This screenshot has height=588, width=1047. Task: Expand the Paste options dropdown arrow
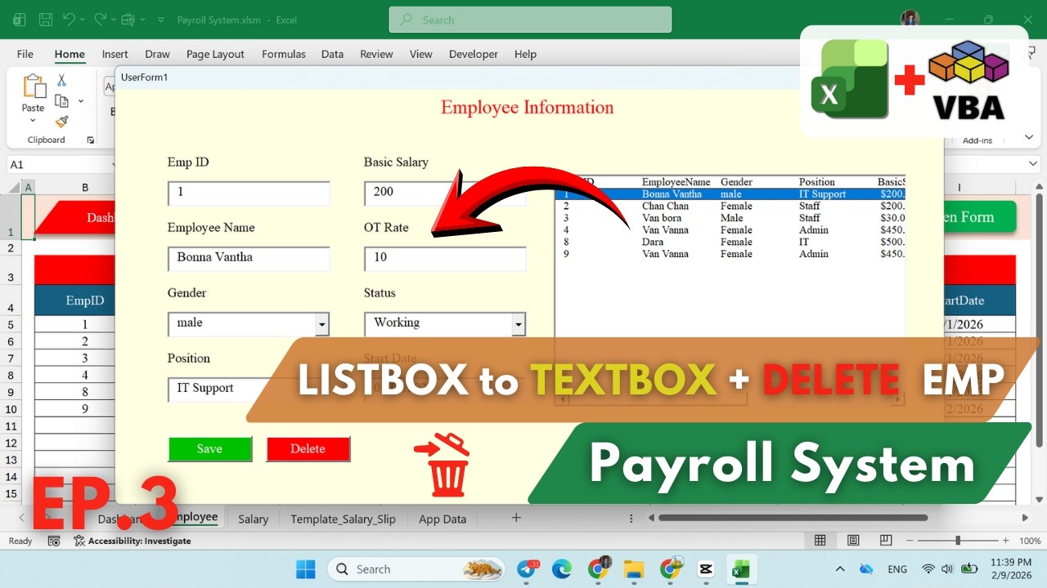coord(34,120)
